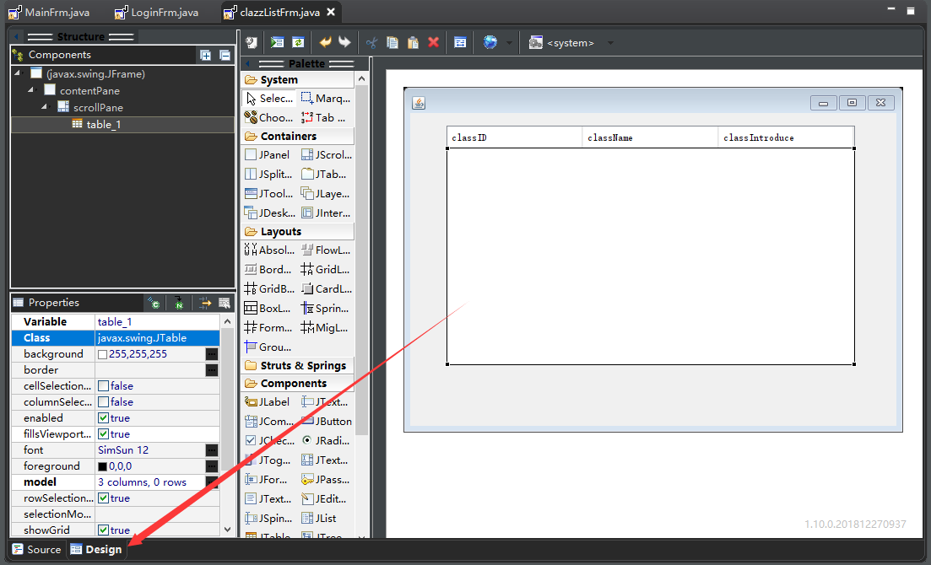Image resolution: width=931 pixels, height=565 pixels.
Task: Pick JSplitPane from Containers palette
Action: (x=269, y=175)
